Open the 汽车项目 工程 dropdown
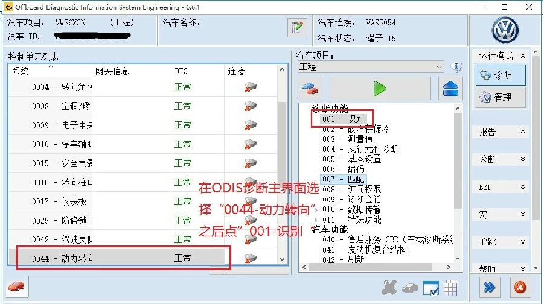 (x=371, y=67)
